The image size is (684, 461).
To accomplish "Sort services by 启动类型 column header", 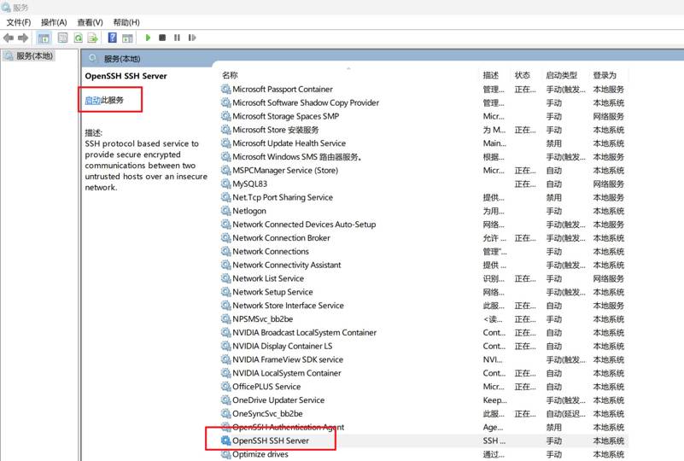I will coord(561,75).
